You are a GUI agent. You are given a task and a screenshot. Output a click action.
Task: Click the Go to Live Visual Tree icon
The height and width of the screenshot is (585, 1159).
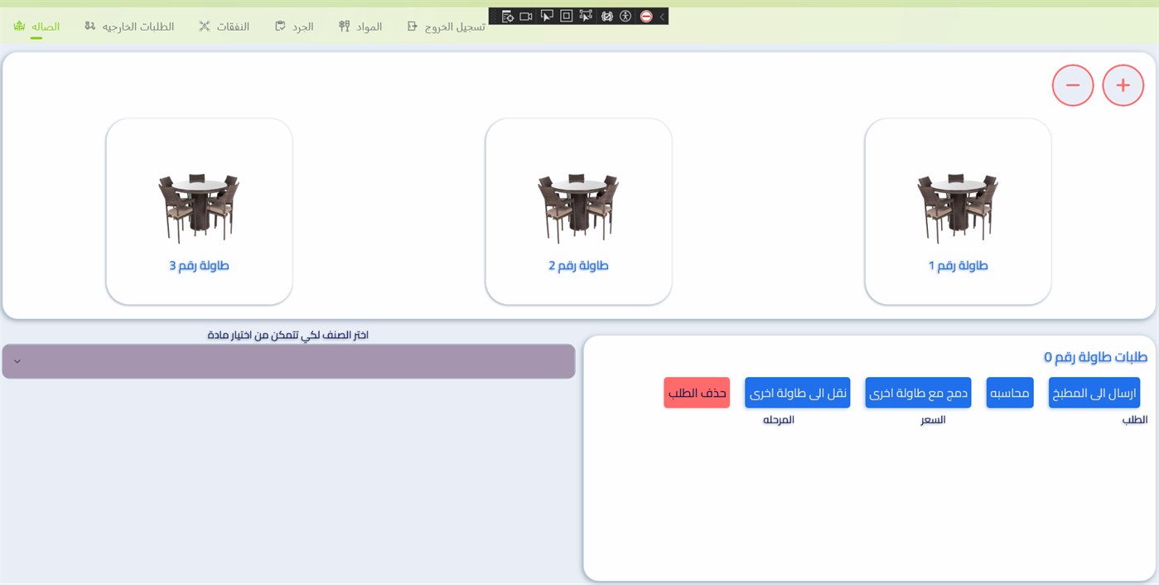click(x=507, y=16)
